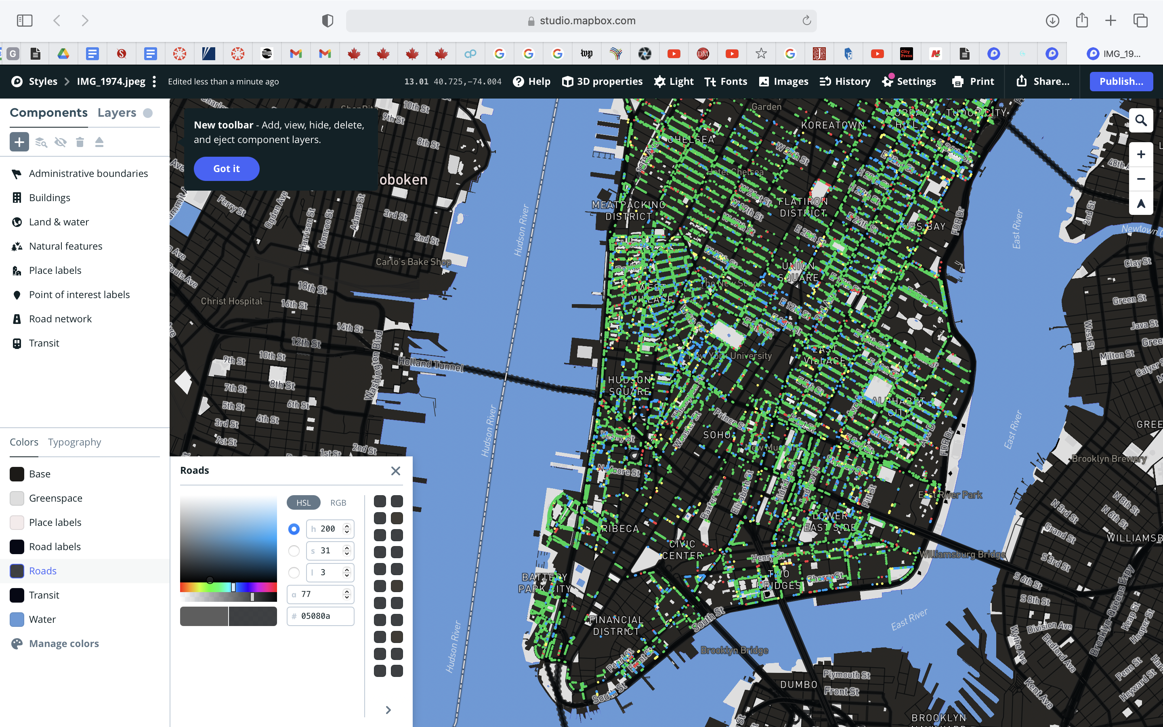The width and height of the screenshot is (1163, 727).
Task: Select the lightness radio button in the color picker
Action: click(294, 572)
